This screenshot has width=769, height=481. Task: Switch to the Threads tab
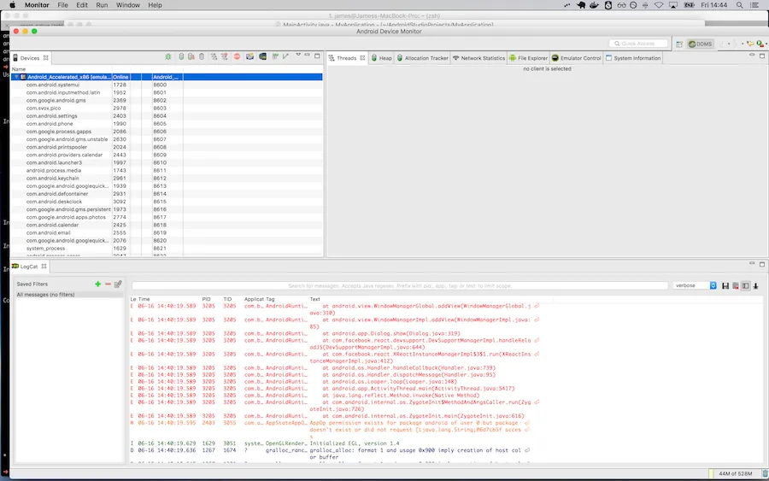[346, 58]
